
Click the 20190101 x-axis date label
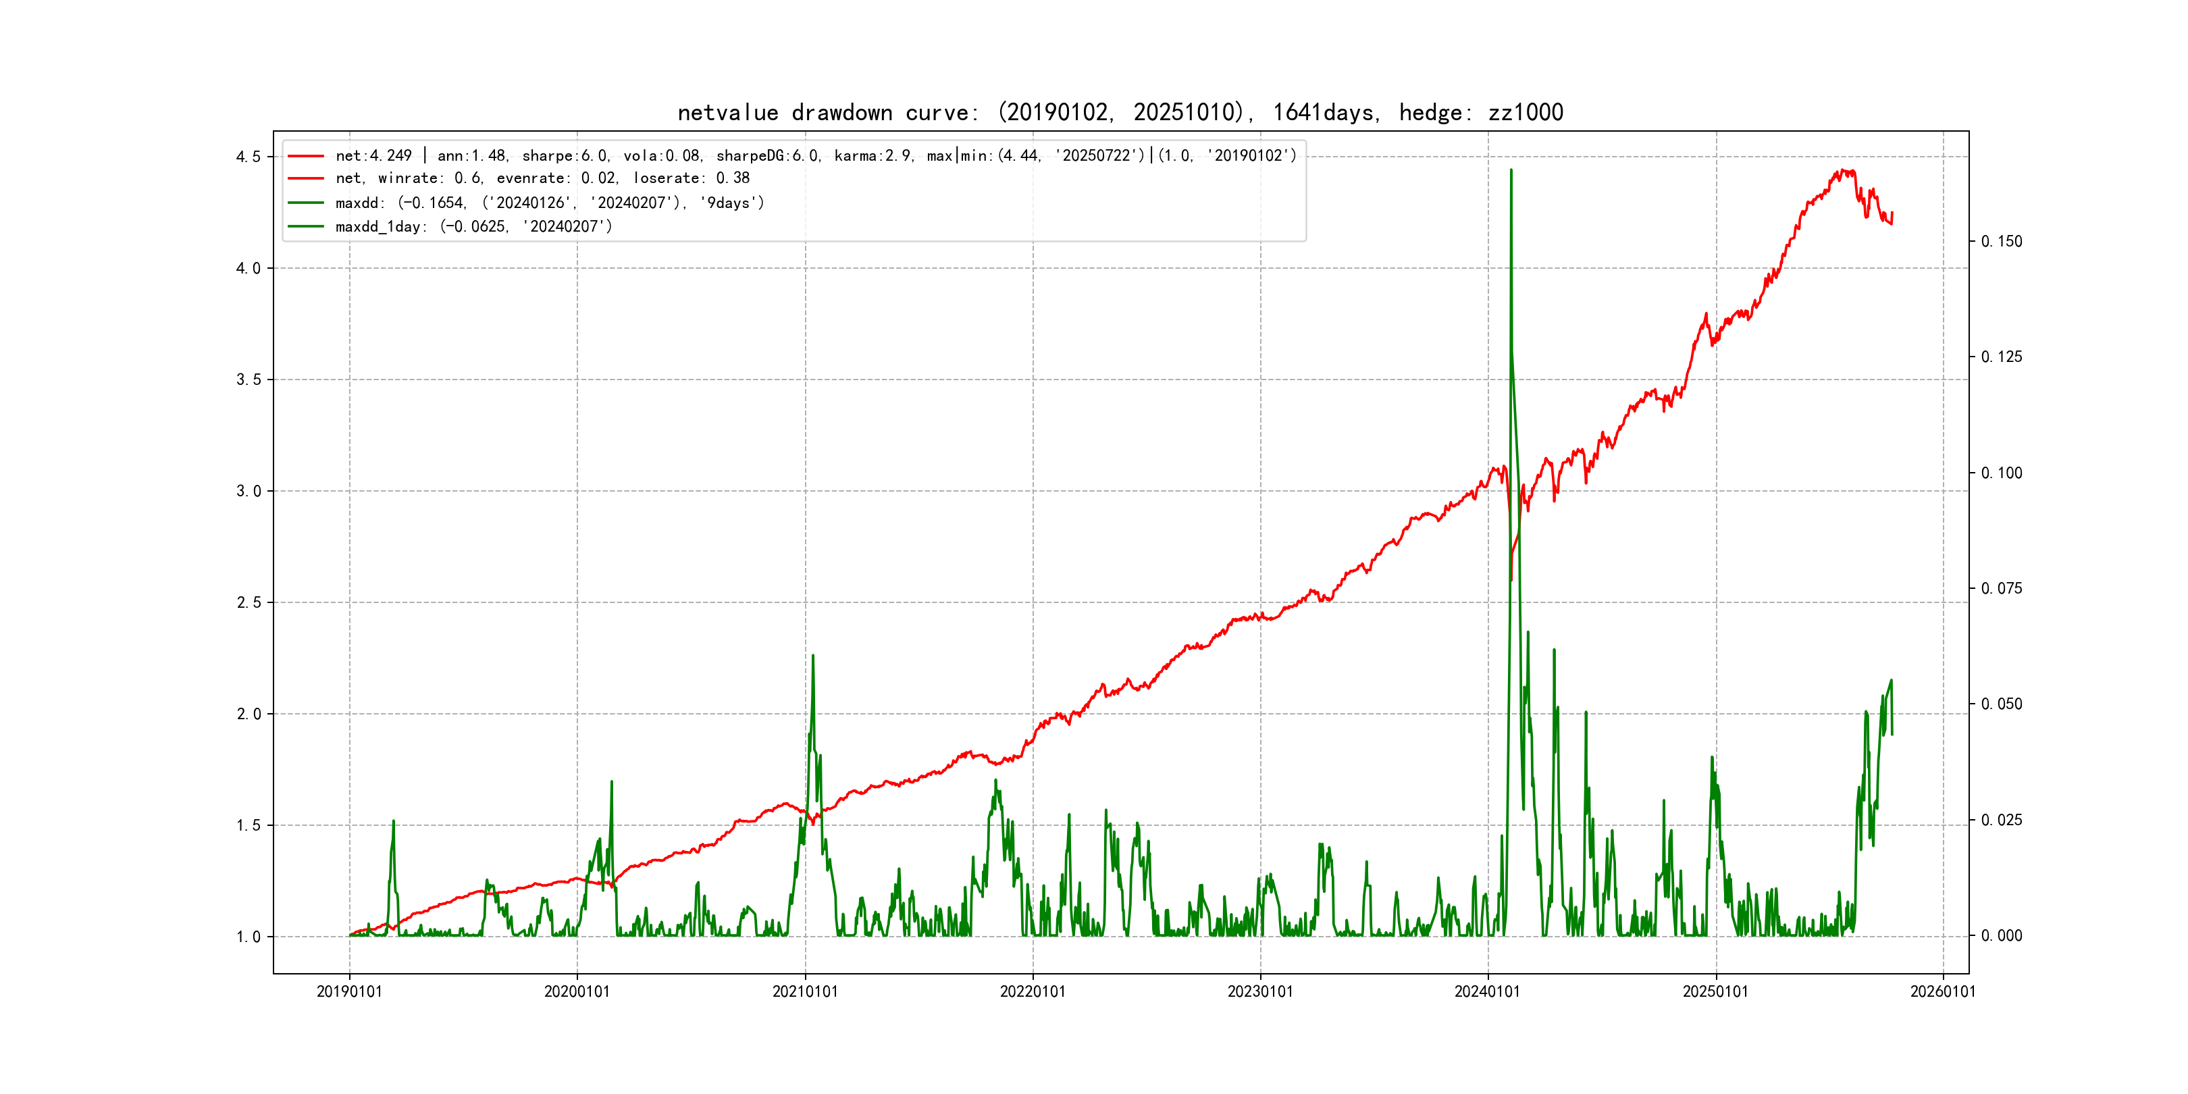pos(349,991)
